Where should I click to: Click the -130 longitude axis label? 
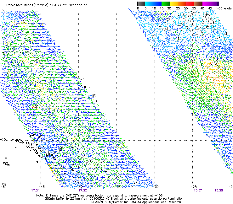pos(155,187)
